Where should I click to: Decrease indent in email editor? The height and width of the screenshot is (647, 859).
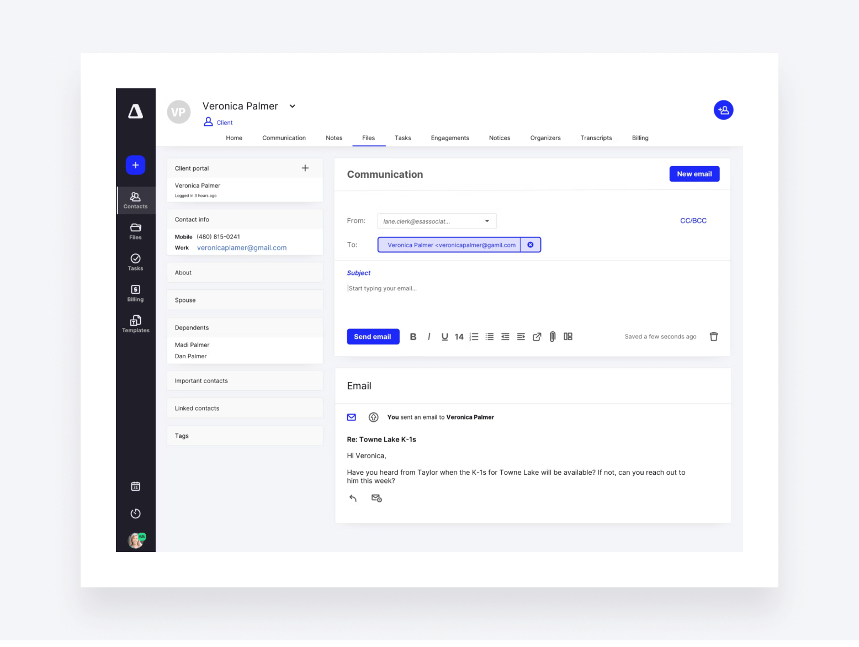(505, 337)
